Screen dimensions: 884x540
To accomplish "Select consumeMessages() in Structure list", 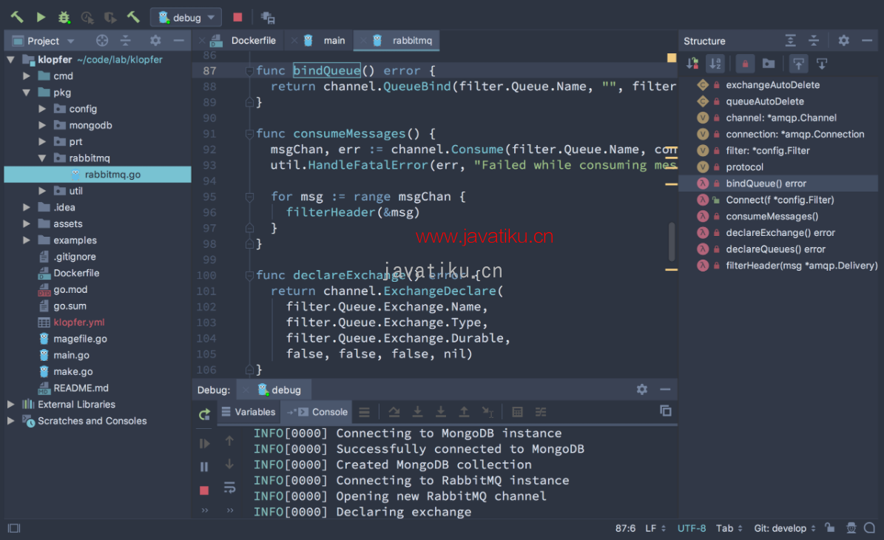I will 772,217.
